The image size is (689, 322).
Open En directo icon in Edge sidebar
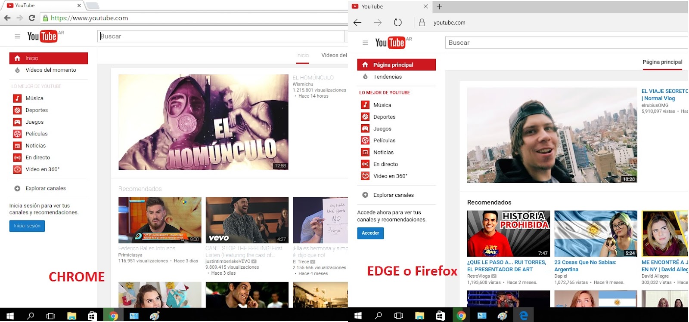click(x=365, y=164)
